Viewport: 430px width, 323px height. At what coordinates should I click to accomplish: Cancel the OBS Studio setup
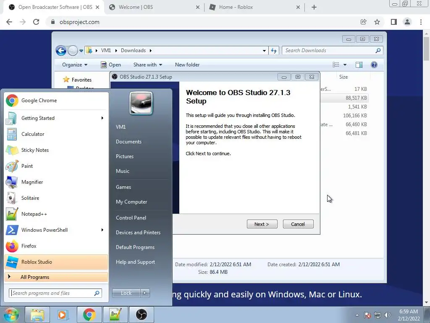tap(298, 224)
